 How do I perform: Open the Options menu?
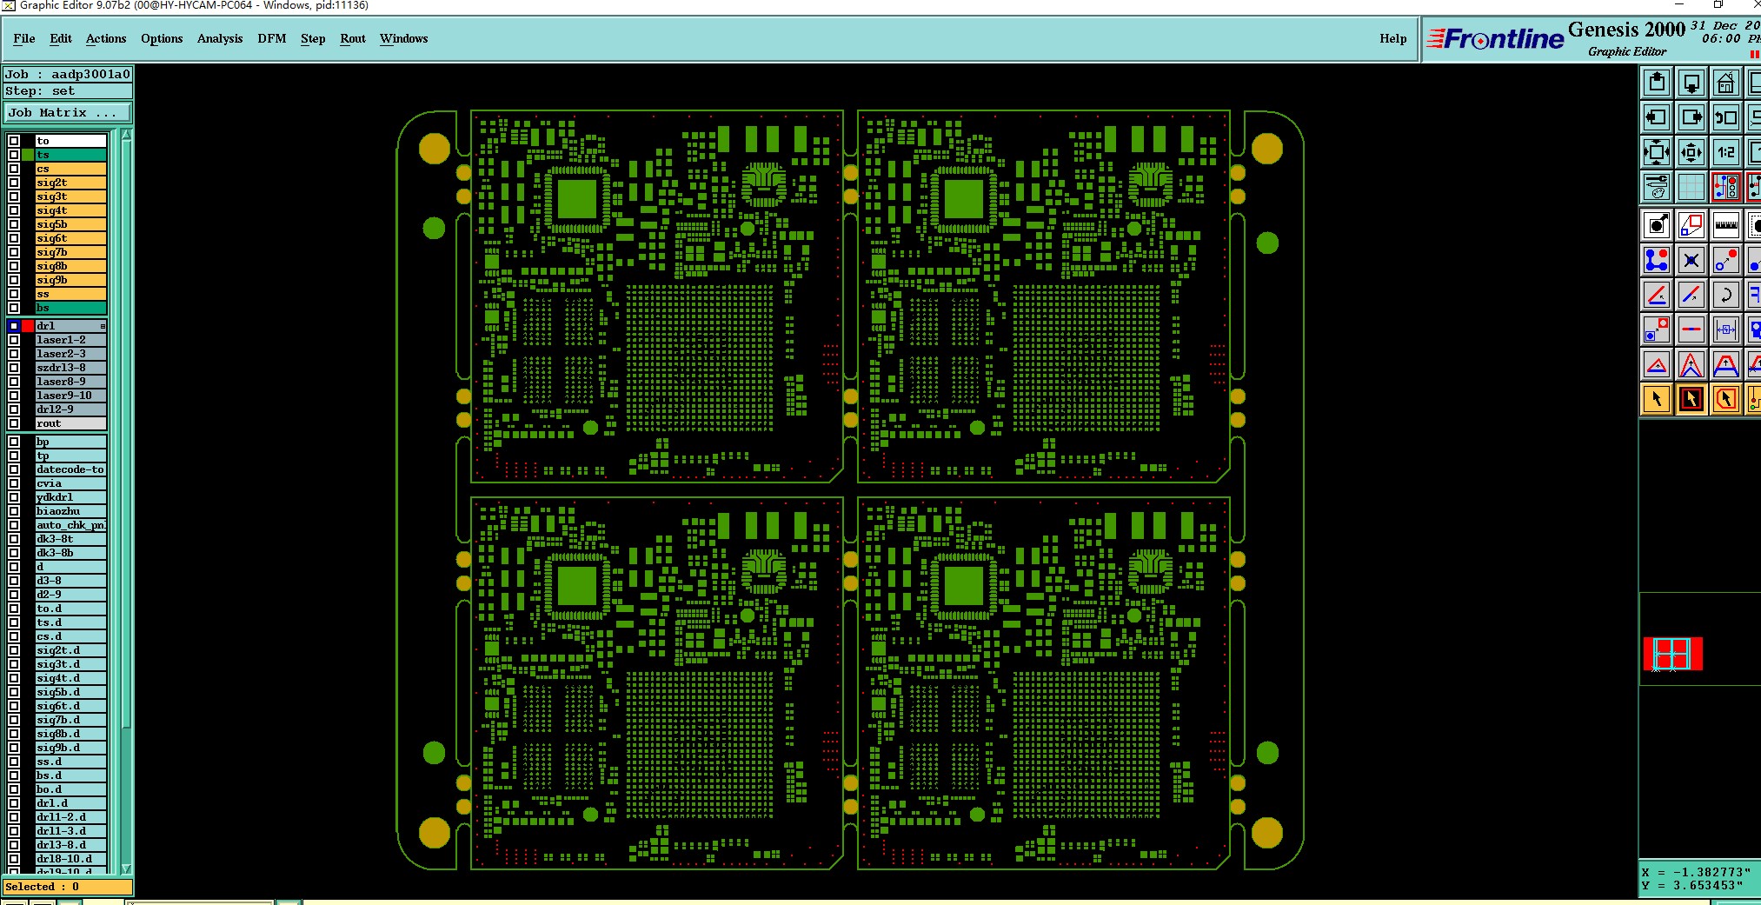point(162,38)
